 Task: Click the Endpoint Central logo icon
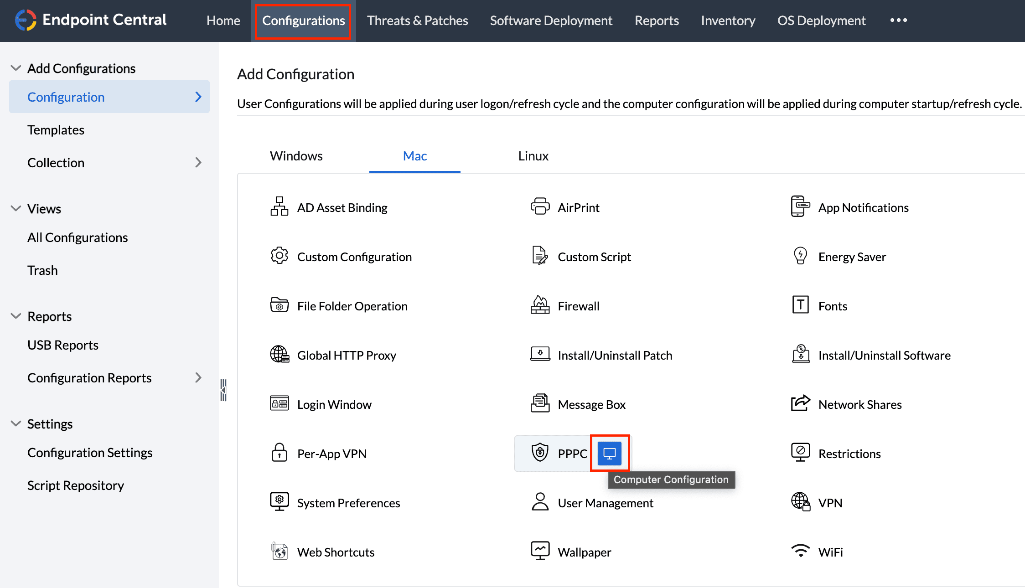(x=26, y=20)
